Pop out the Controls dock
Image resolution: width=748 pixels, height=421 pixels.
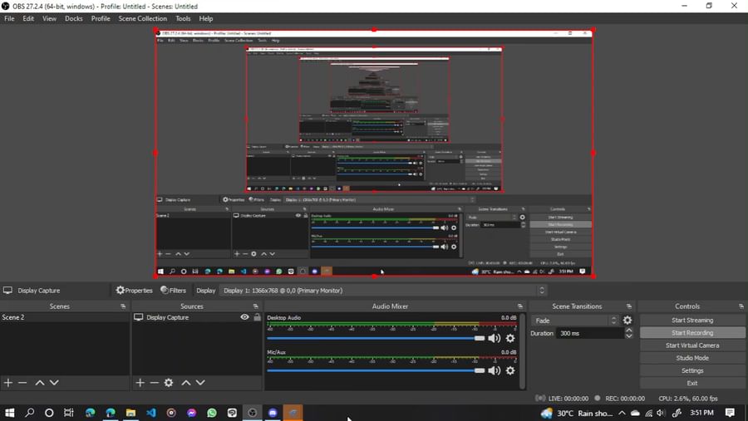pyautogui.click(x=741, y=306)
